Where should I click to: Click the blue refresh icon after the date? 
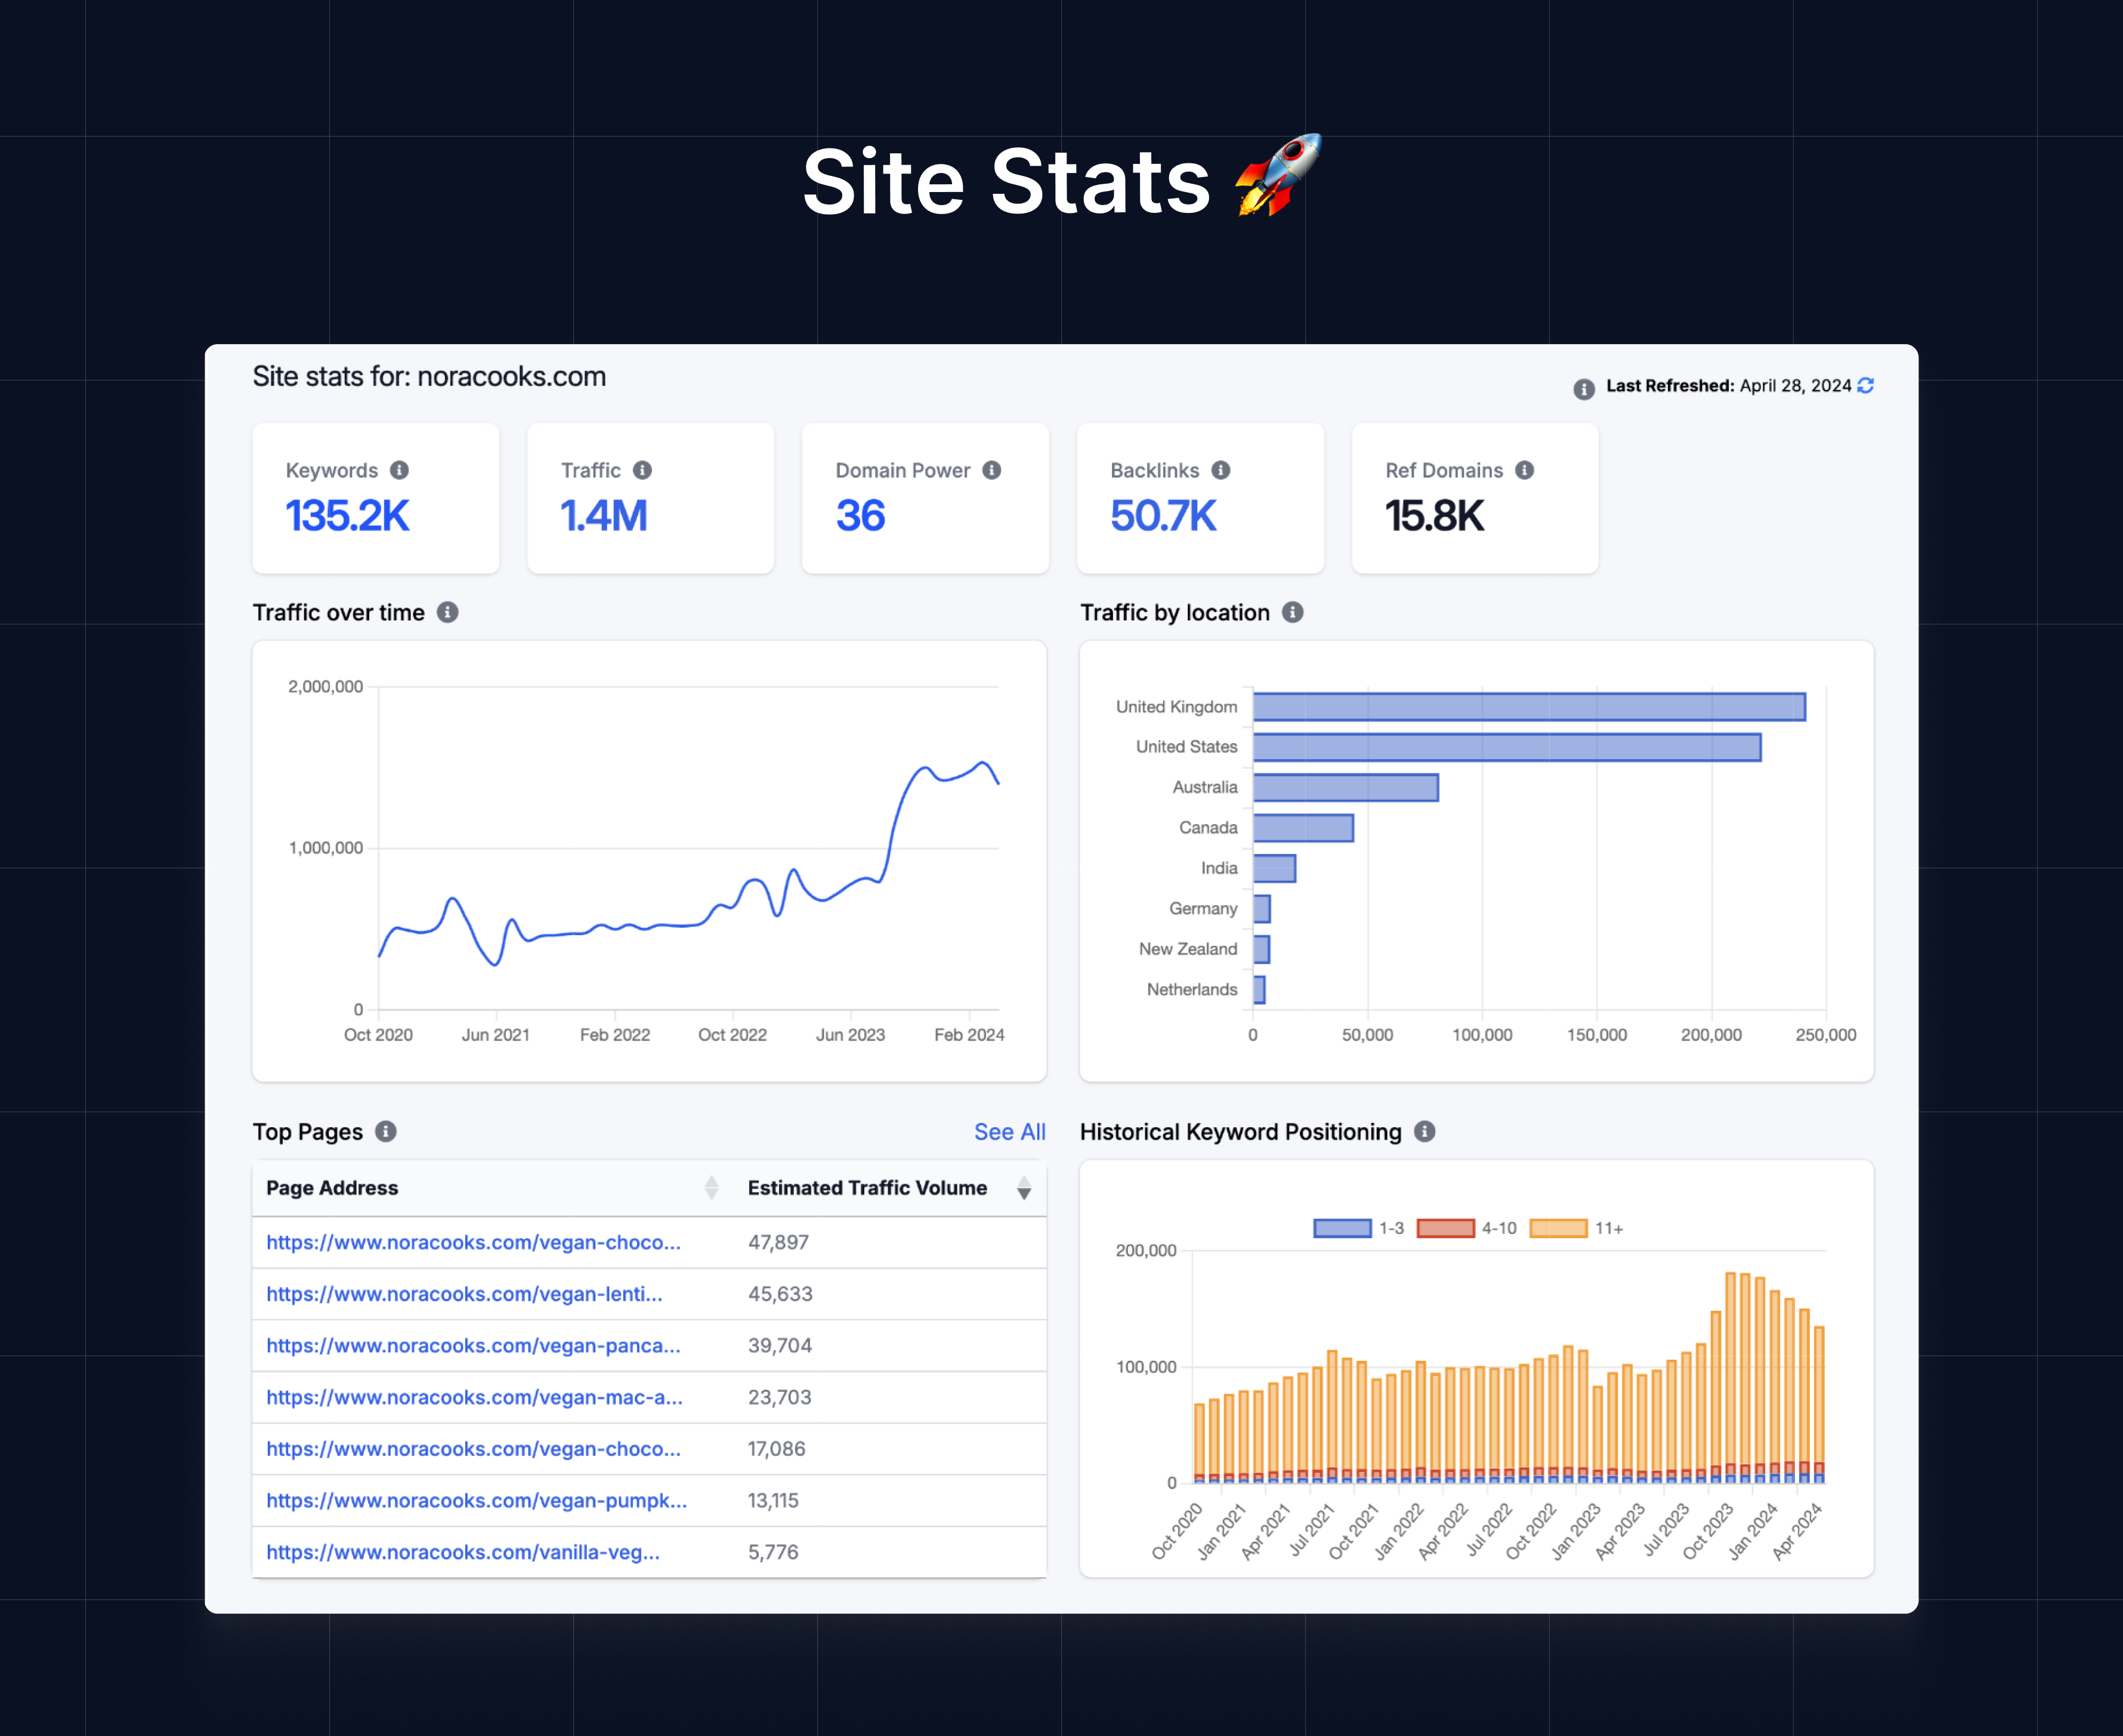tap(1866, 385)
